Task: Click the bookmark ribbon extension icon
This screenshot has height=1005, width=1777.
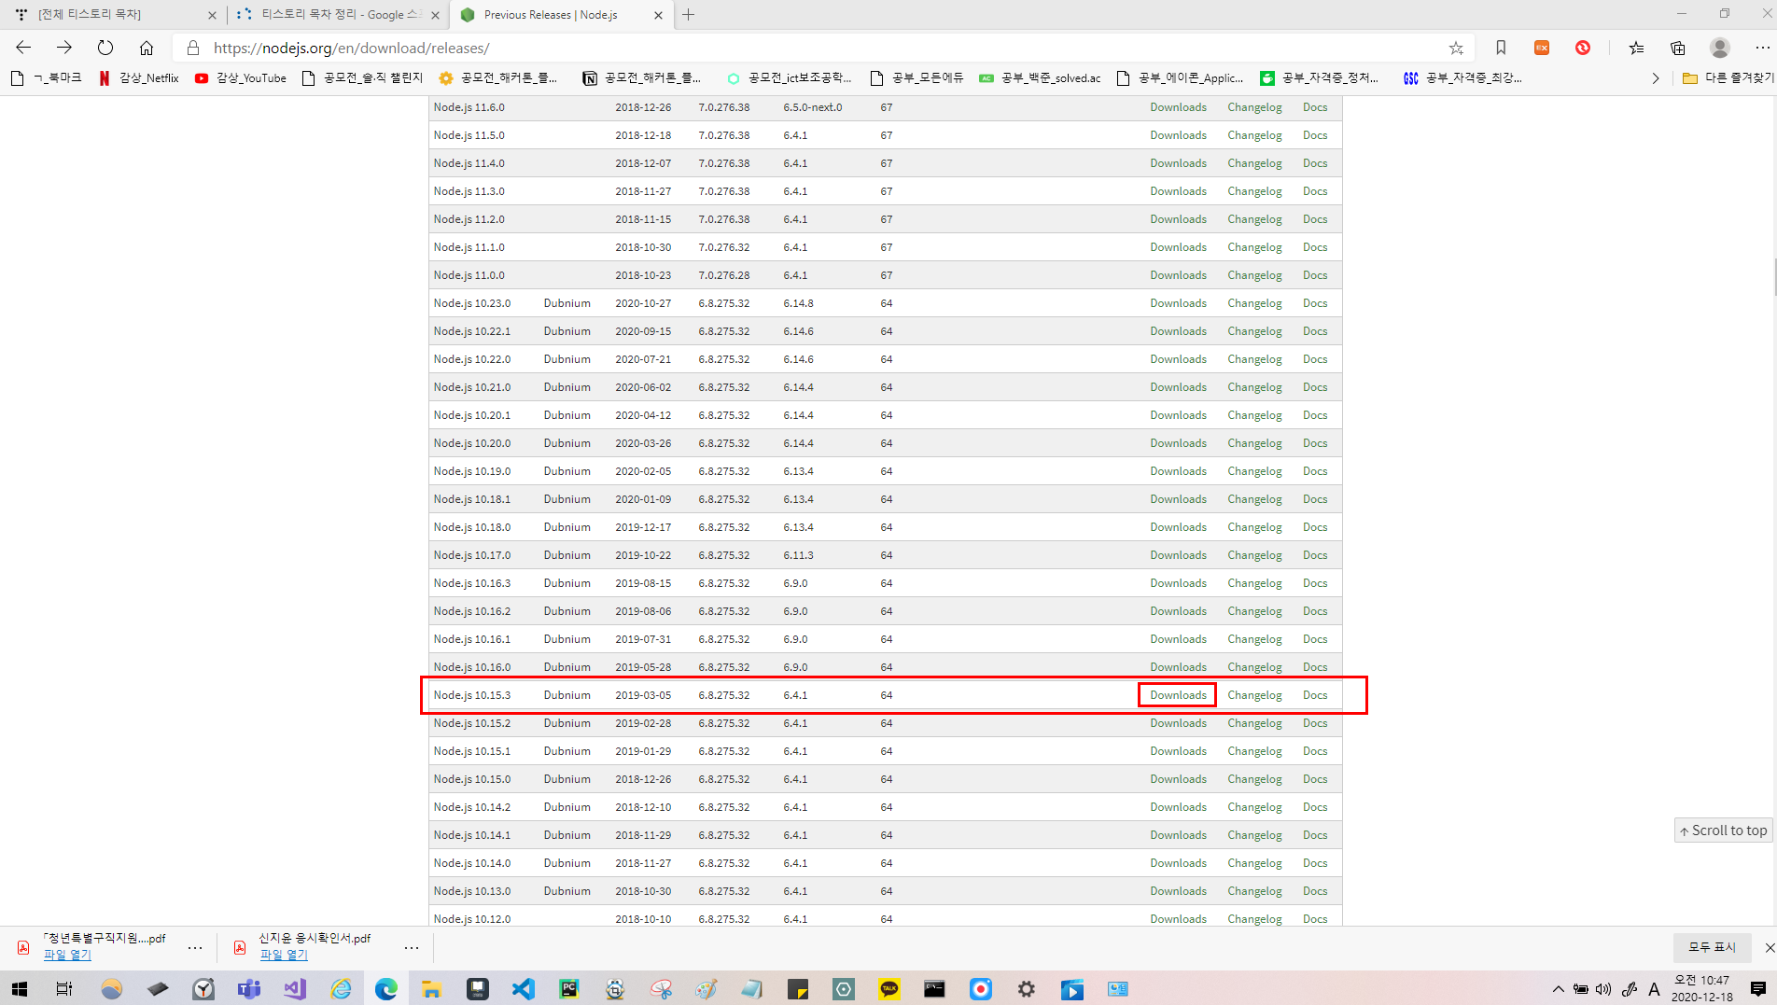Action: pyautogui.click(x=1501, y=48)
